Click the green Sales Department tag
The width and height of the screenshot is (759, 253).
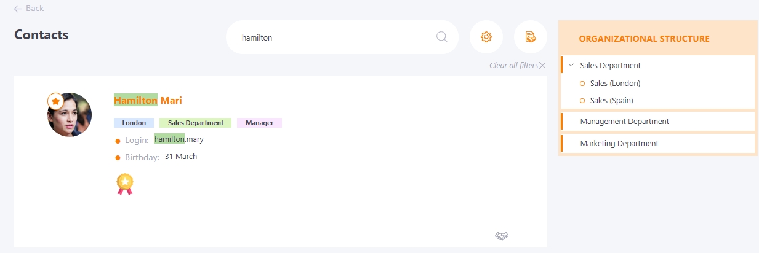tap(195, 123)
